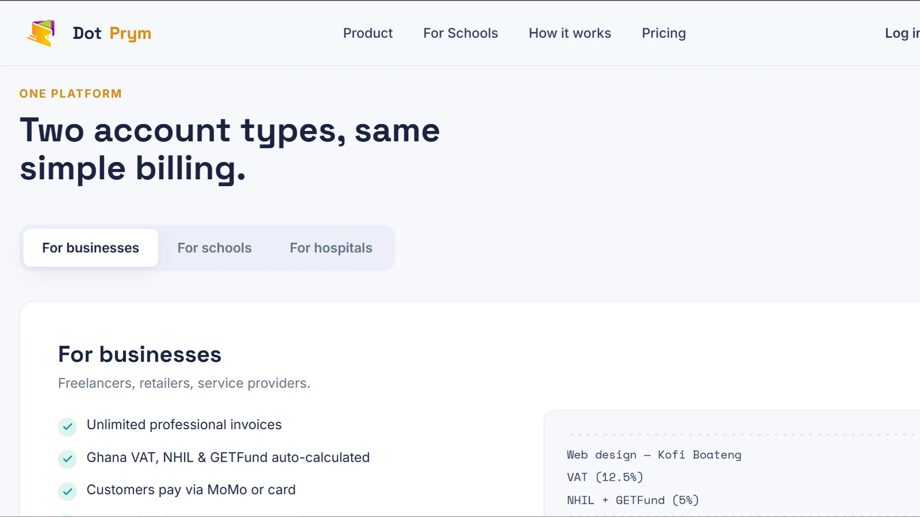Click Ghana VAT, NHIL & GETFund auto-calculated text
Image resolution: width=920 pixels, height=517 pixels.
[x=228, y=457]
